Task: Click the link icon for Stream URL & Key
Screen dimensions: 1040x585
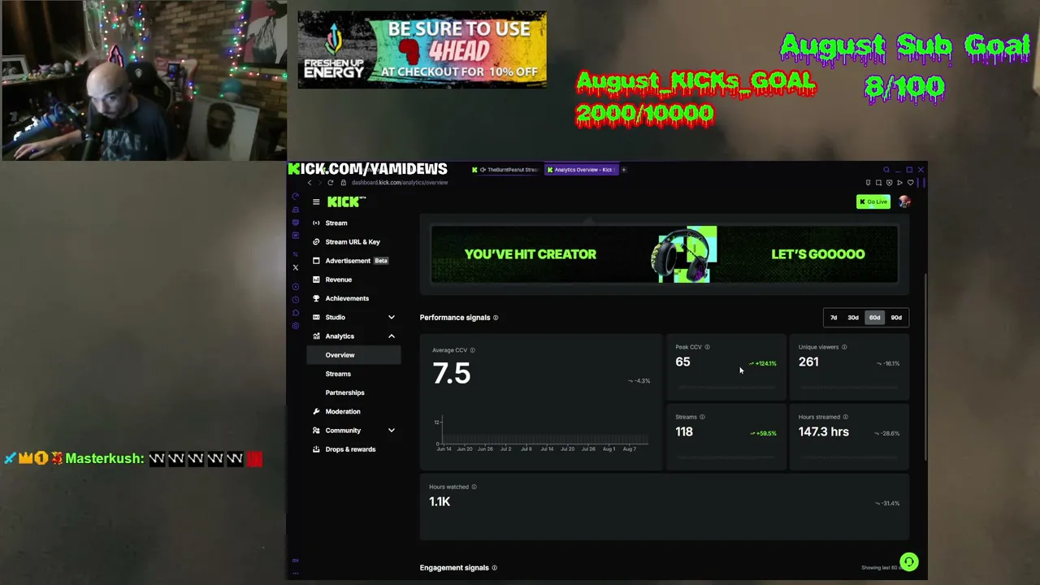Action: coord(316,241)
